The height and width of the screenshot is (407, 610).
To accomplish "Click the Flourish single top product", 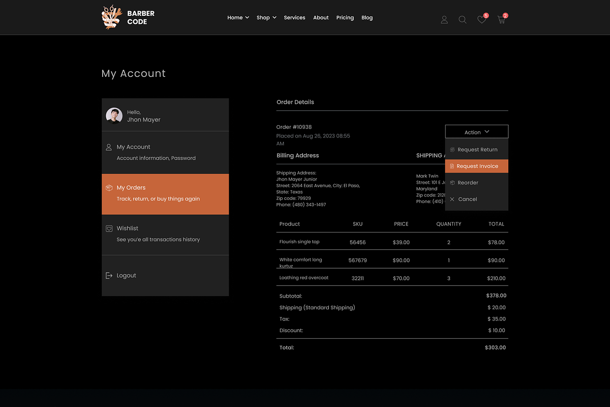I will tap(299, 242).
